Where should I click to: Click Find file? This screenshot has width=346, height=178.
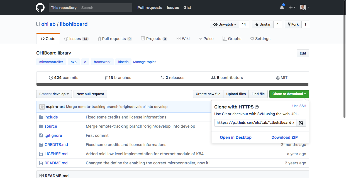pos(258,94)
